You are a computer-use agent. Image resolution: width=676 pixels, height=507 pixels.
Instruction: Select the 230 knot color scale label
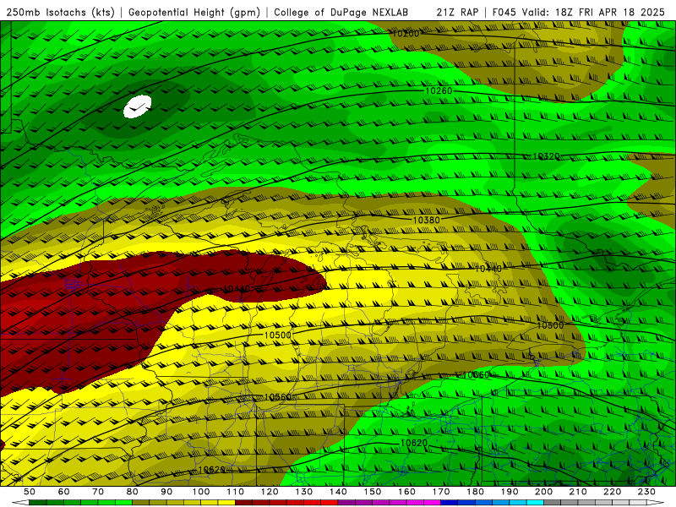pyautogui.click(x=646, y=492)
